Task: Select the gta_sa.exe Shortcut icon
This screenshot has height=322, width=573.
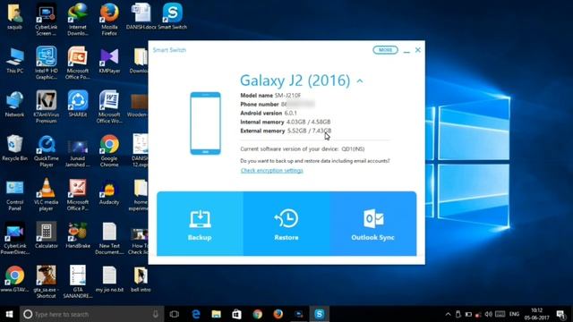Action: point(46,283)
